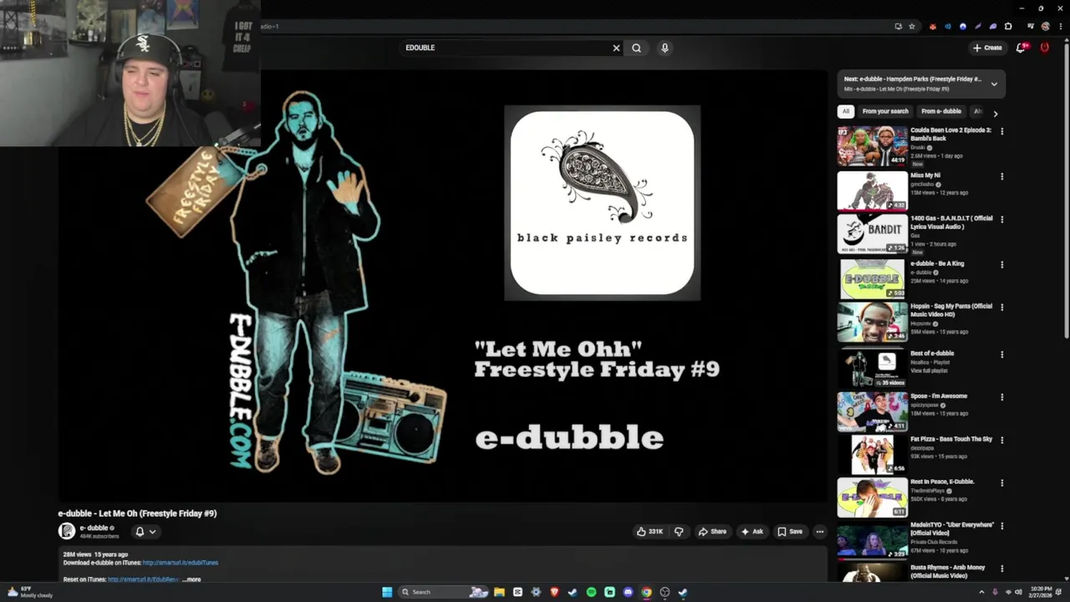Click the Share button

pos(712,532)
